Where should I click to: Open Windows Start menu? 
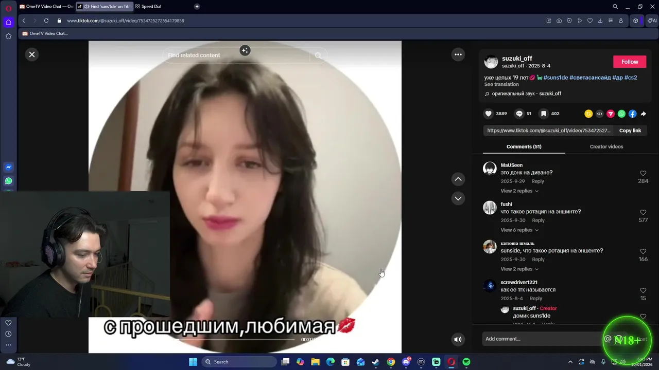(193, 362)
